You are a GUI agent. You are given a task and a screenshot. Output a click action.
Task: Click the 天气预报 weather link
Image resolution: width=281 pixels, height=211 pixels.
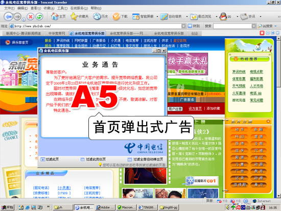coord(239,86)
